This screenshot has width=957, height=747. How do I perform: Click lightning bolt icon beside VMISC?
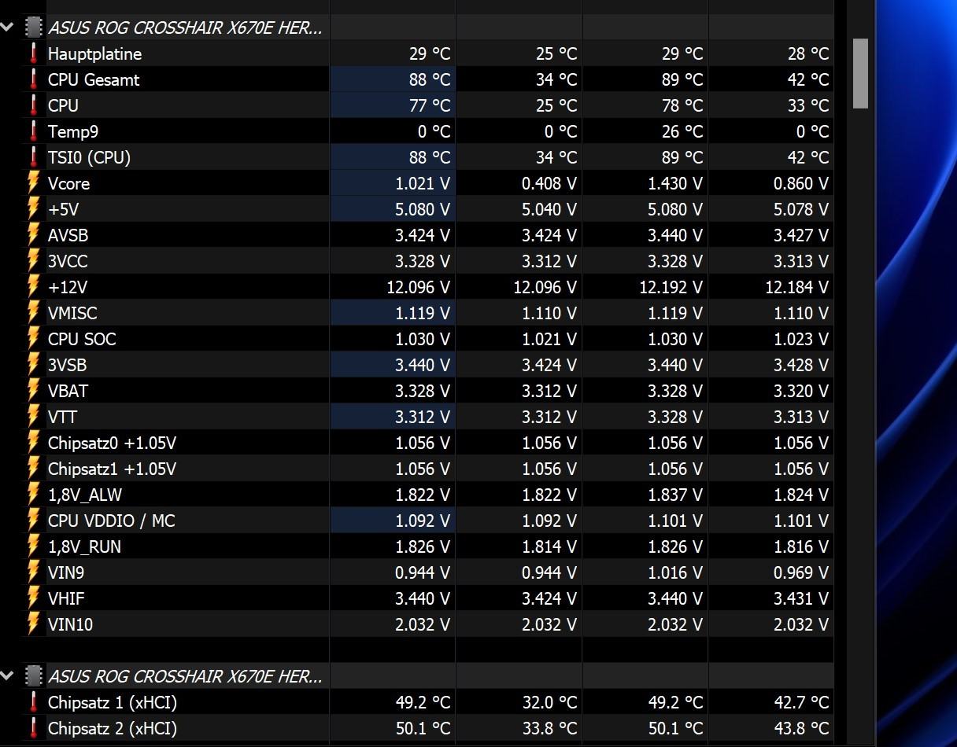33,313
